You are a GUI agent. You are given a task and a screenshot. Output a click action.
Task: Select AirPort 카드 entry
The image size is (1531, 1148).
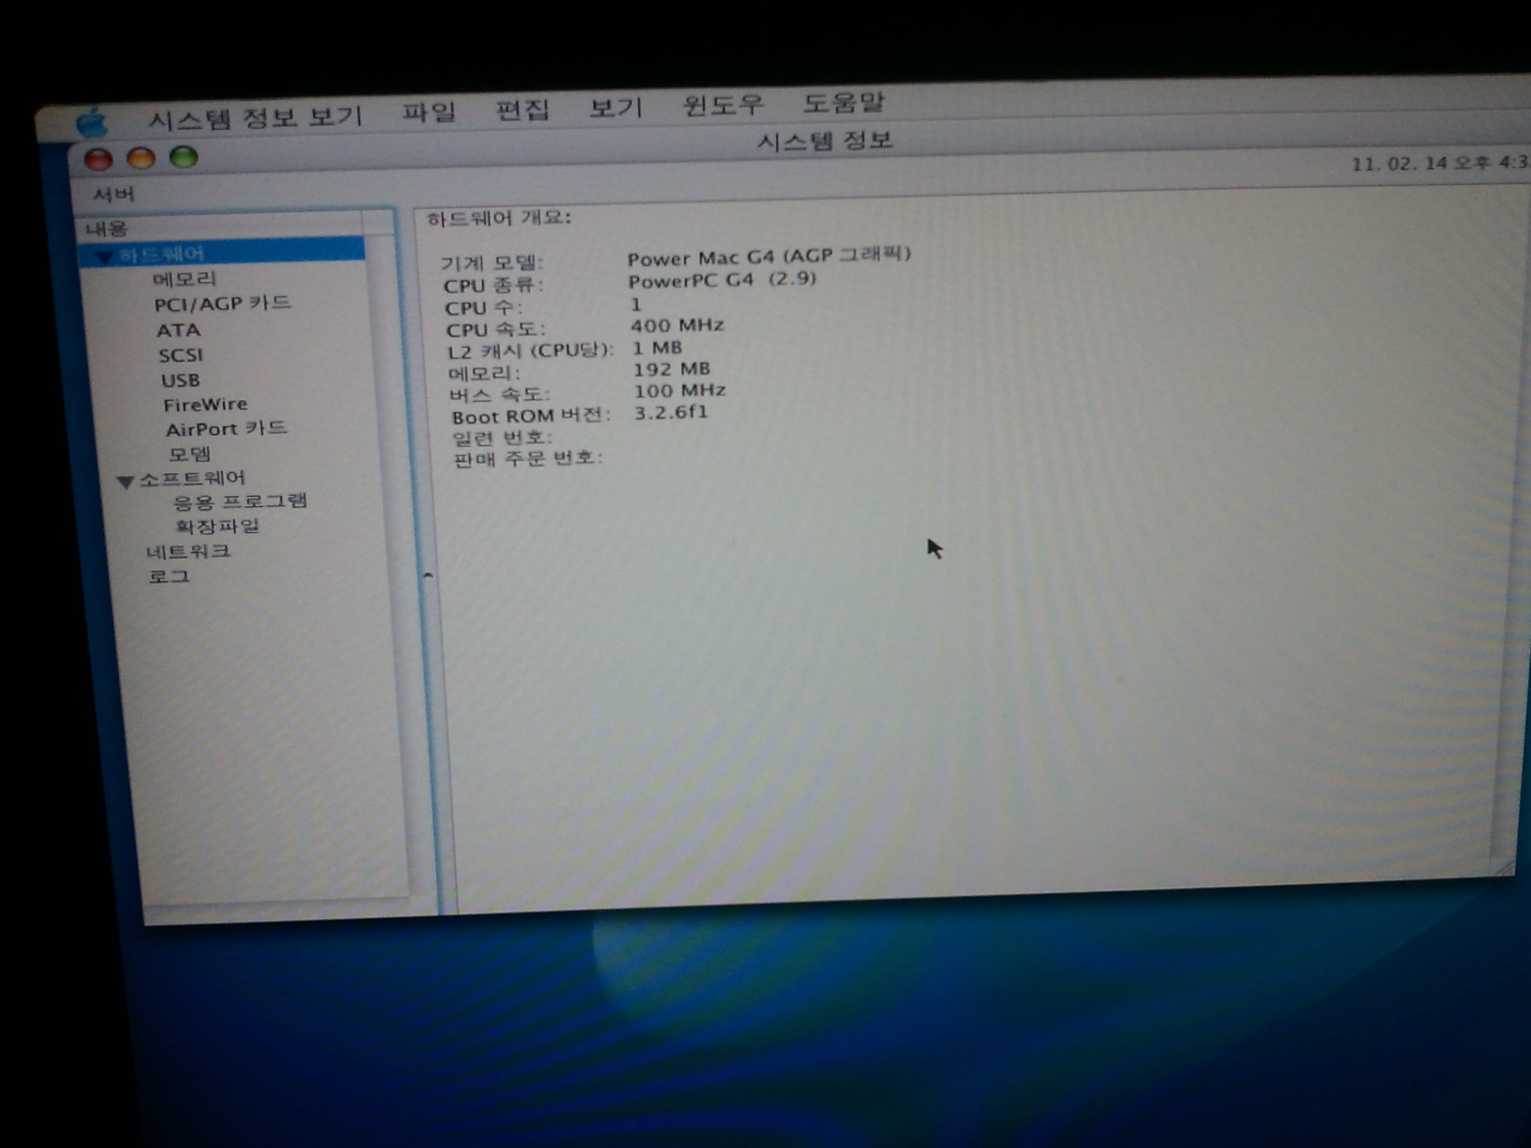click(225, 429)
